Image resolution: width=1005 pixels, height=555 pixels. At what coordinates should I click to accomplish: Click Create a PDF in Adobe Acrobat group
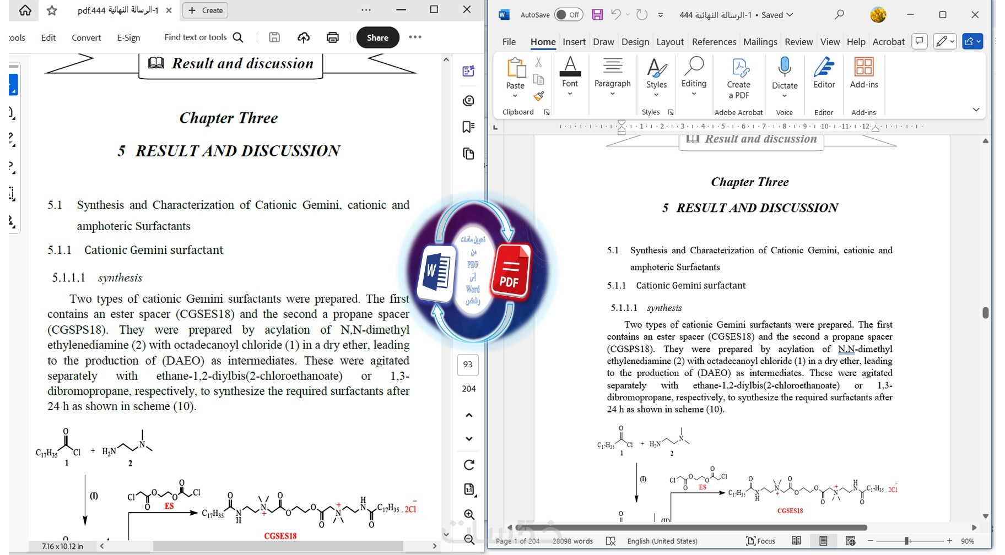tap(738, 78)
